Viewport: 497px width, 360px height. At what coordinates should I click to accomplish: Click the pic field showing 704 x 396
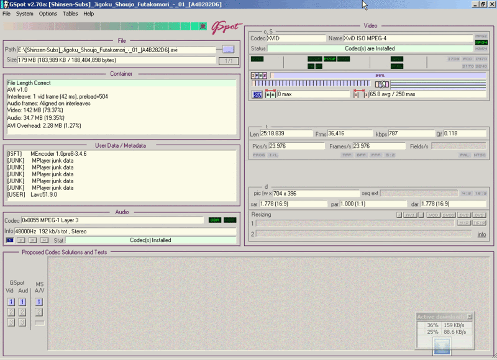coord(316,194)
